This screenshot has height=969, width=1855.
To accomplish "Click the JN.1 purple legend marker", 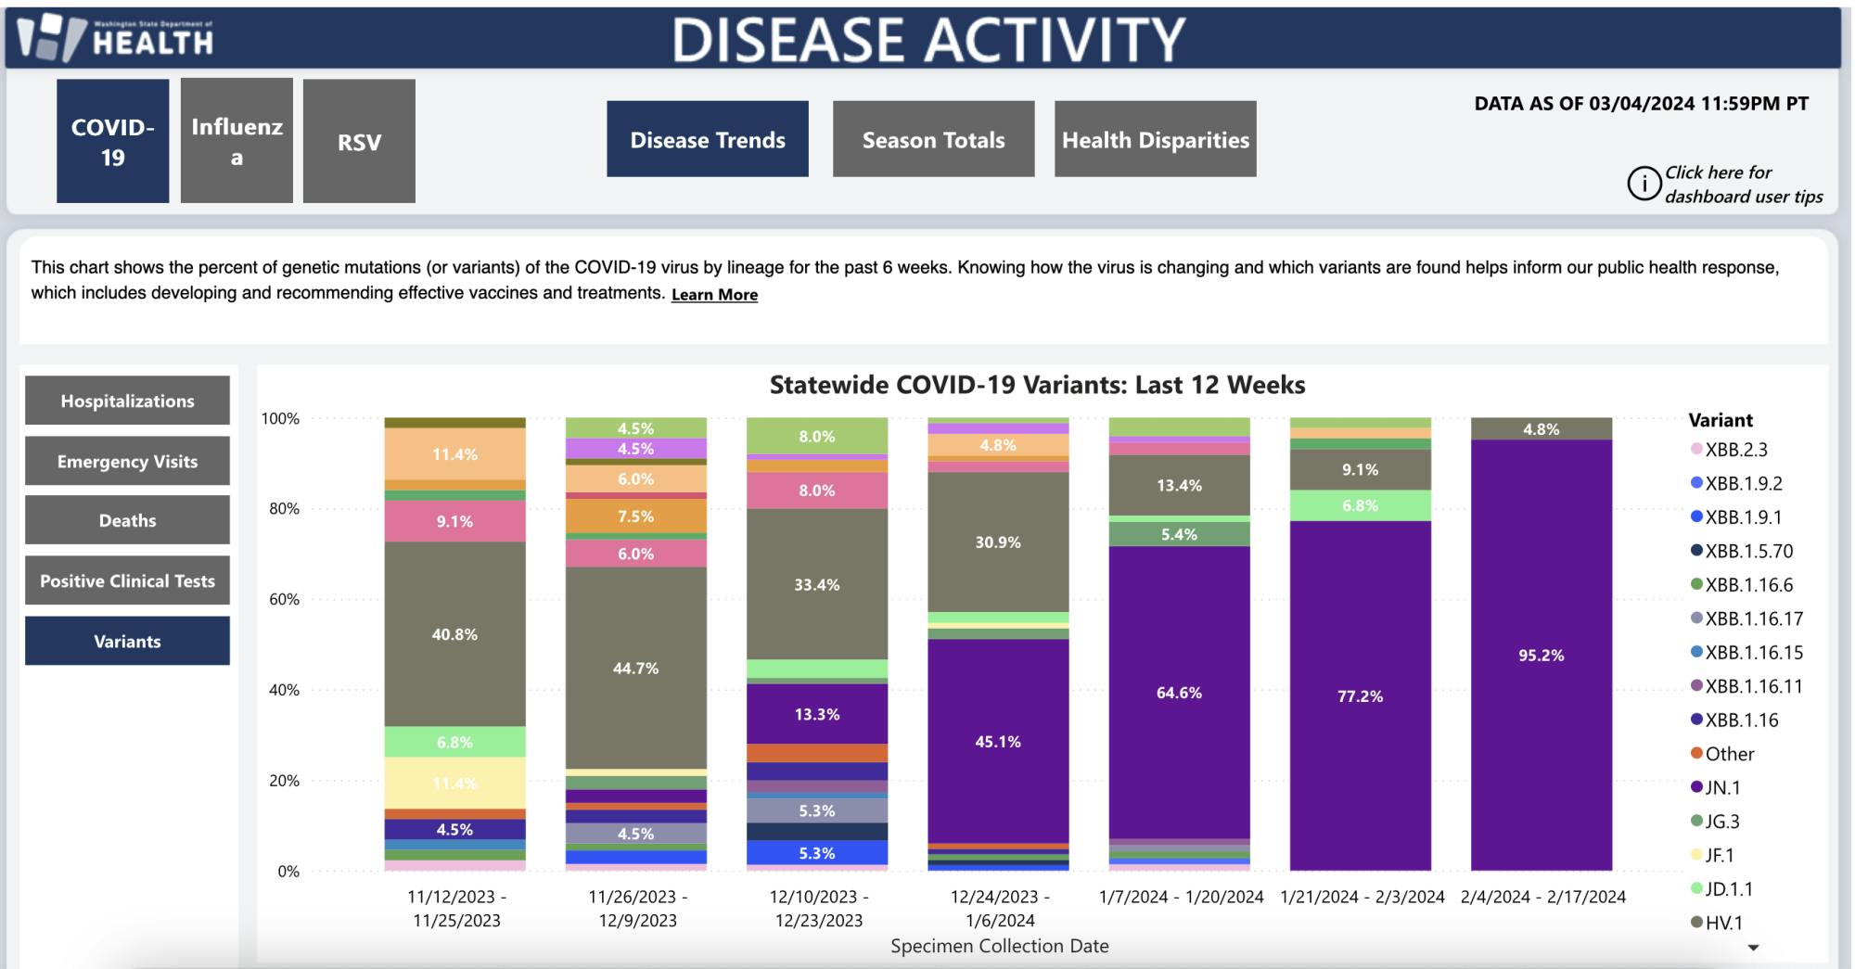I will coord(1696,788).
